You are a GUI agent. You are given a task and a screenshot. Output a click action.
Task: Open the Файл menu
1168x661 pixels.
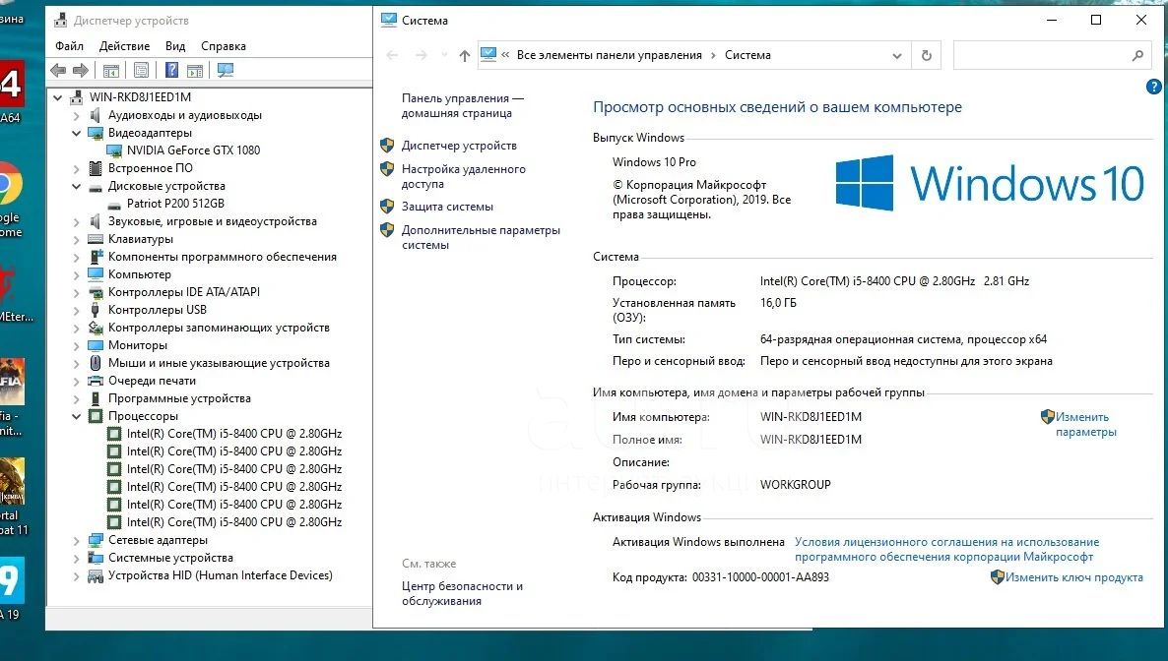coord(69,46)
